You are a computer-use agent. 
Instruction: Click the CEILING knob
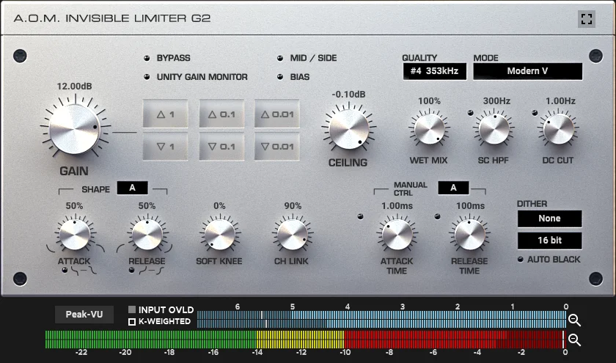point(349,129)
